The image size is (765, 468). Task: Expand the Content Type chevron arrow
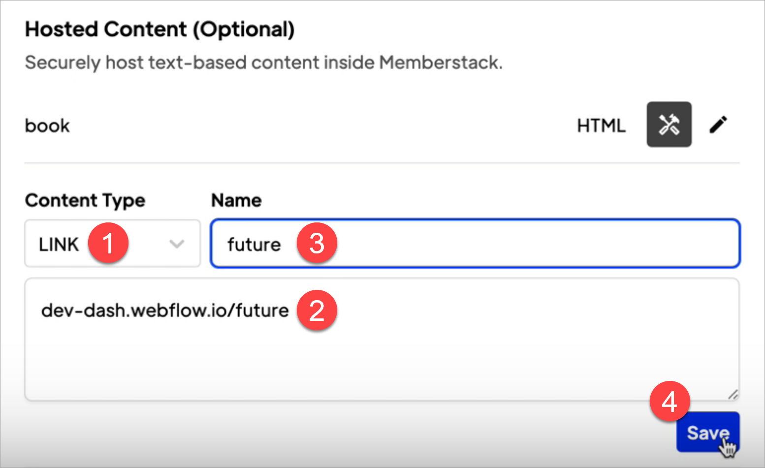(x=177, y=244)
